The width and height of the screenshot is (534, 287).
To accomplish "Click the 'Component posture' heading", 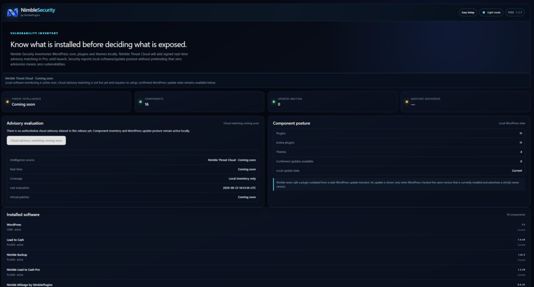I will tap(292, 123).
